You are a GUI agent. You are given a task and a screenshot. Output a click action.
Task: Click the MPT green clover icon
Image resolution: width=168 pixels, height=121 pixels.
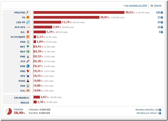tap(28, 47)
